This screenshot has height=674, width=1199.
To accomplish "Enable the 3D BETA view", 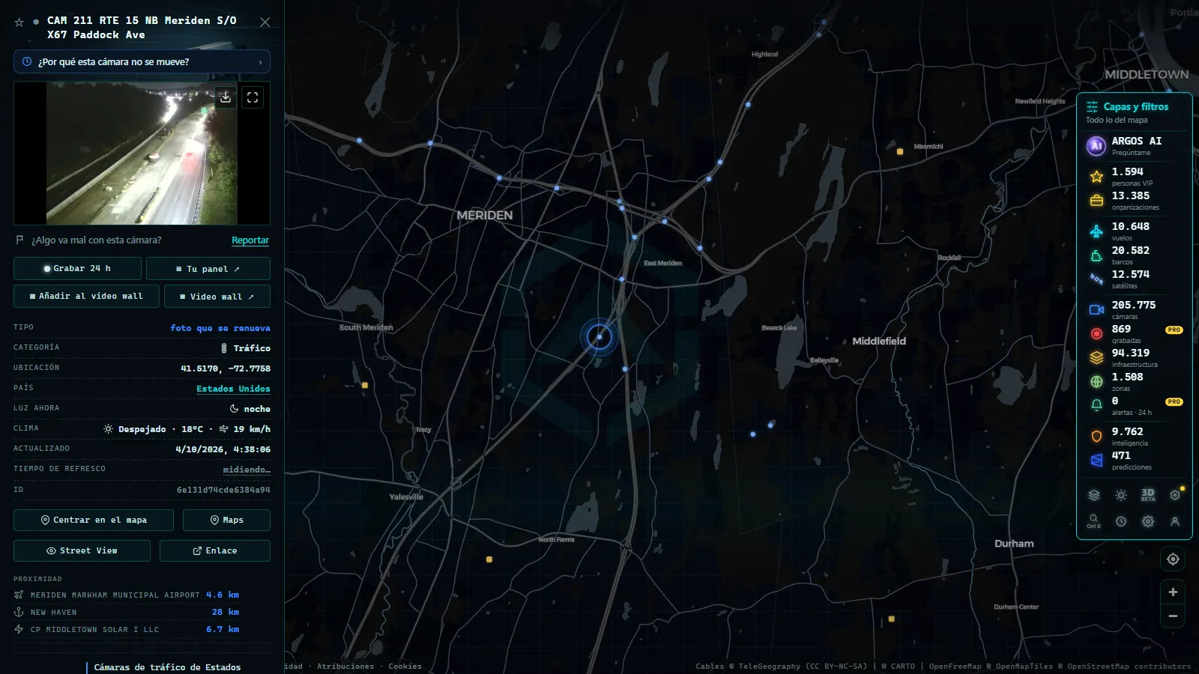I will pyautogui.click(x=1148, y=495).
